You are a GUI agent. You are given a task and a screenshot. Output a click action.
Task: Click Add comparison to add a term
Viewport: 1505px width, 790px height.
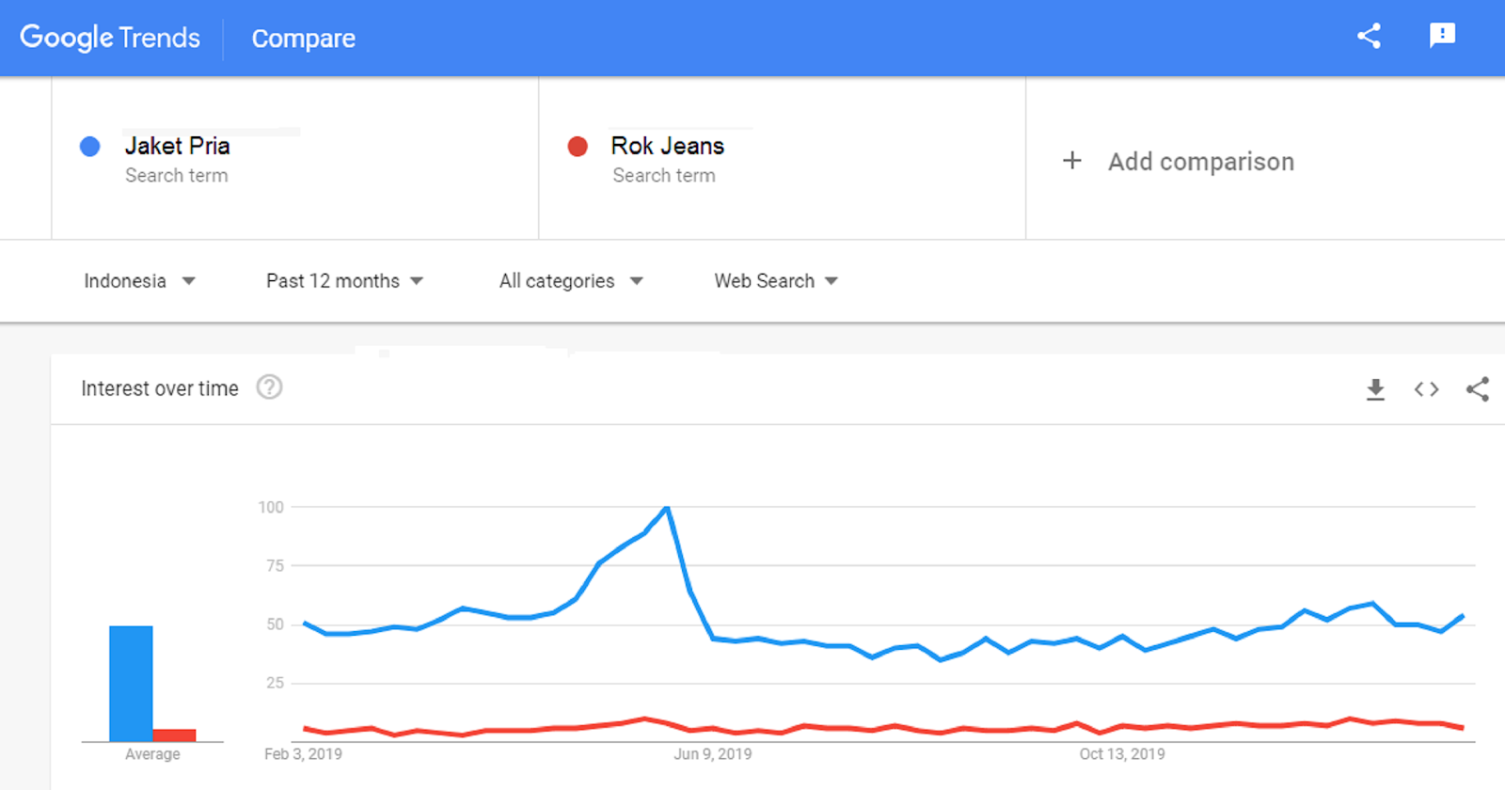[x=1199, y=161]
